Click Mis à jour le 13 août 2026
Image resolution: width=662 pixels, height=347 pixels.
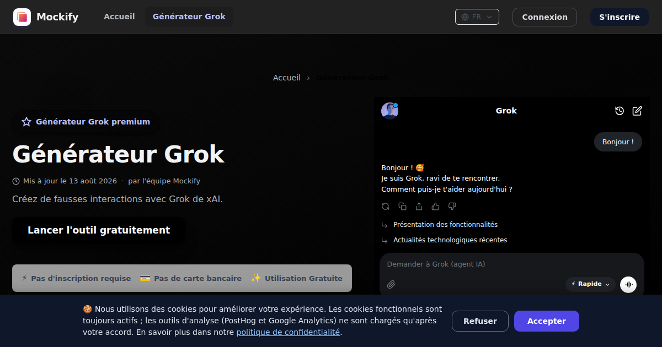[70, 181]
